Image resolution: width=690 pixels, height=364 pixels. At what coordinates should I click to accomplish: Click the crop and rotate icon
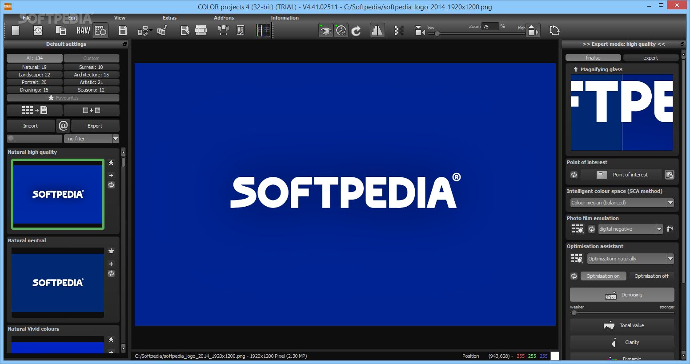(x=554, y=30)
